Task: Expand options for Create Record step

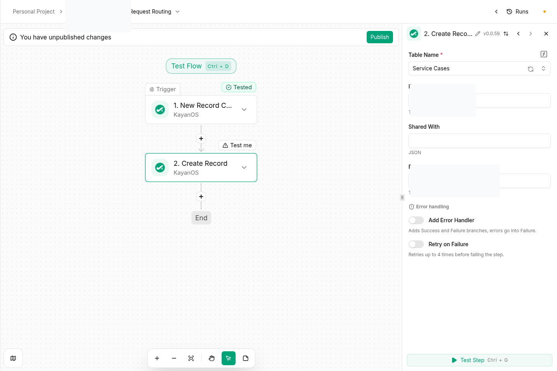Action: [244, 167]
